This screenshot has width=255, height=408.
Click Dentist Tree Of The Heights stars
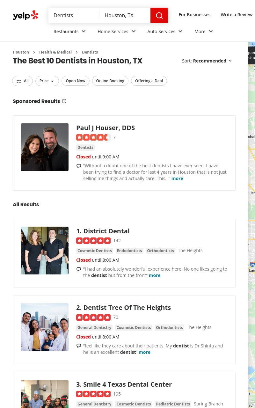pyautogui.click(x=93, y=317)
